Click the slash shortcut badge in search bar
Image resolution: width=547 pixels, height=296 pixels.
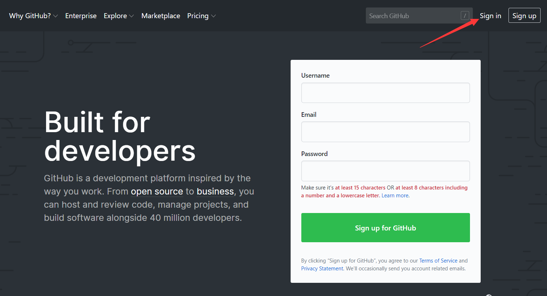[465, 15]
